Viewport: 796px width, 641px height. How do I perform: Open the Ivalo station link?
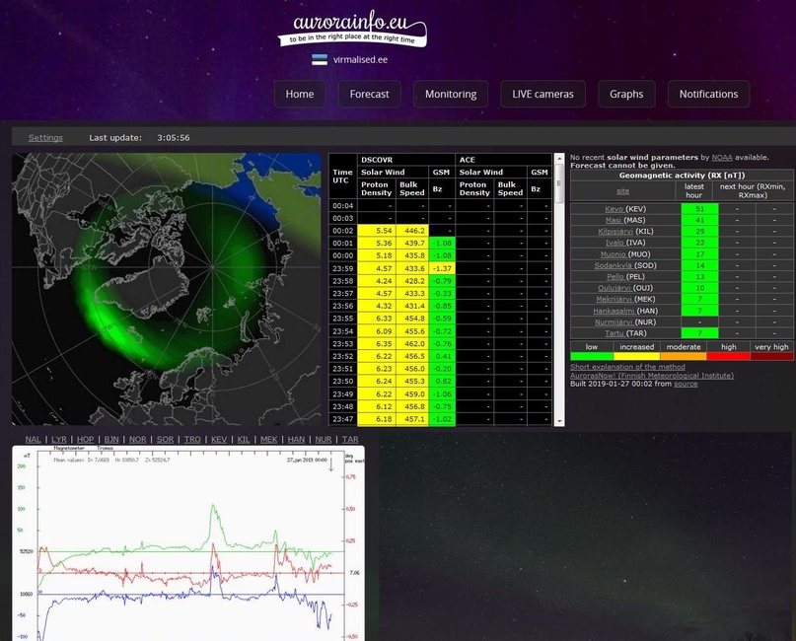615,243
